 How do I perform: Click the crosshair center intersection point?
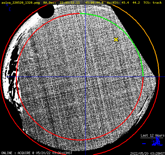(85, 77)
